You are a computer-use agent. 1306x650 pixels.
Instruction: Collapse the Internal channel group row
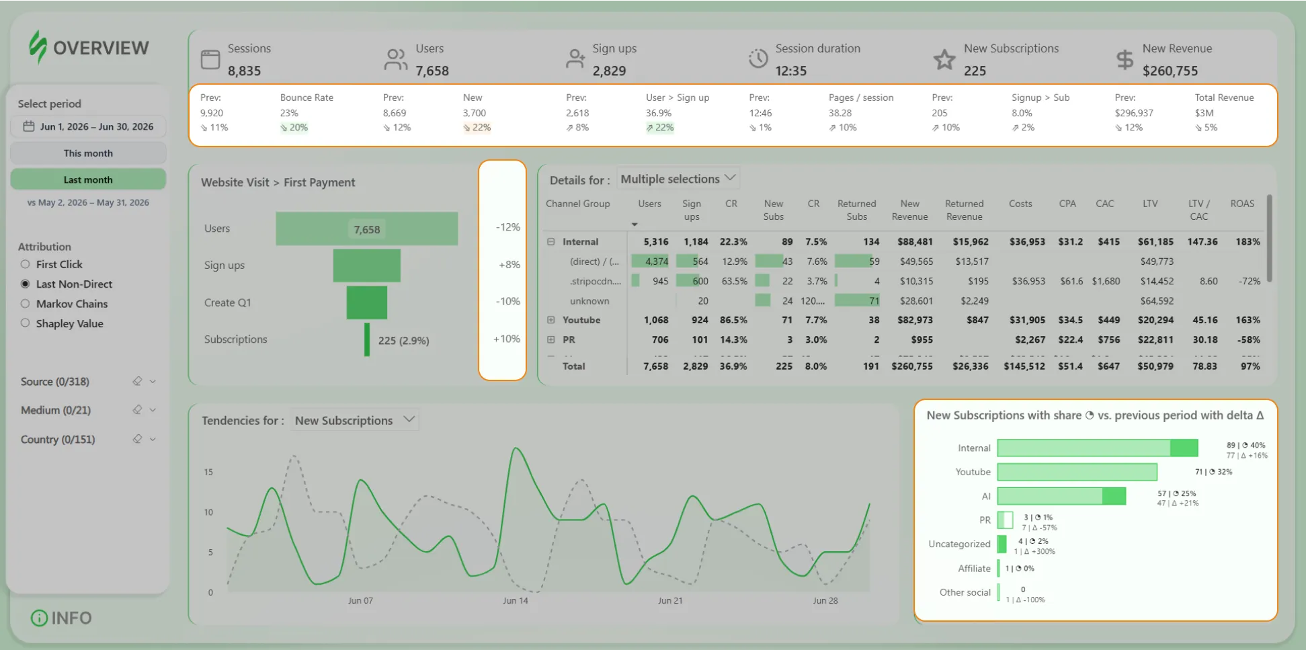[550, 241]
